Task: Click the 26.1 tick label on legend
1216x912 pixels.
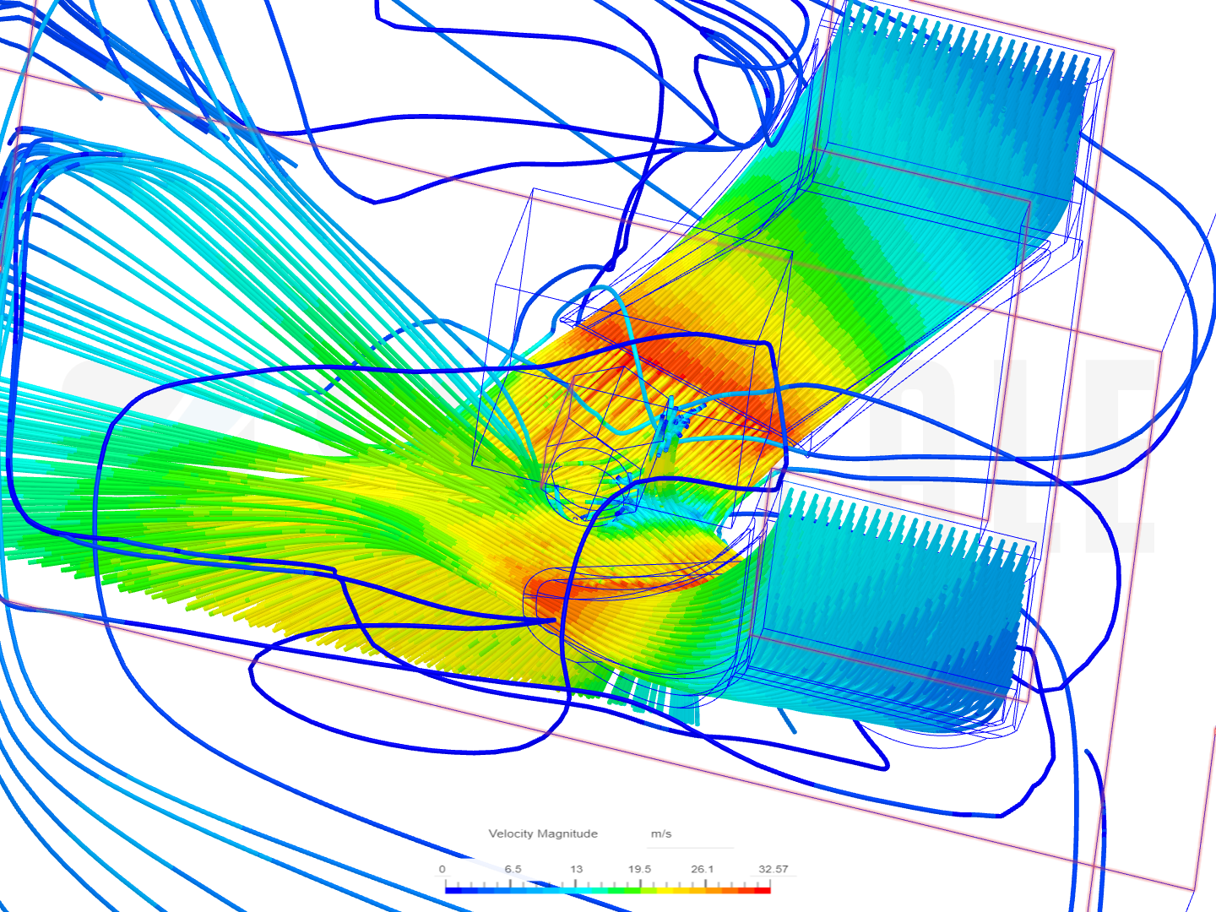Action: [x=703, y=869]
